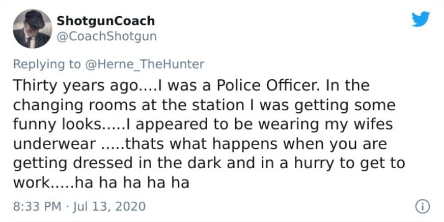Open the @CoachShotgun handle

[x=107, y=36]
